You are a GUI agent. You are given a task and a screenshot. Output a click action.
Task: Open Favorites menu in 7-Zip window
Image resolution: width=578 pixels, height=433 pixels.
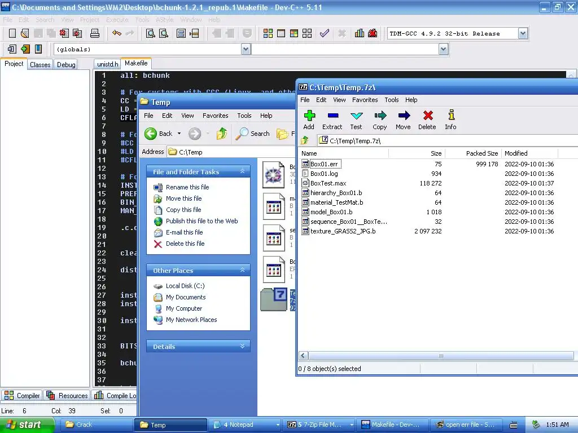365,100
